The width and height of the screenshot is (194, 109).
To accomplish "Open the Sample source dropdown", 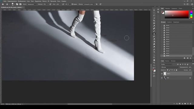I will coord(89,4).
